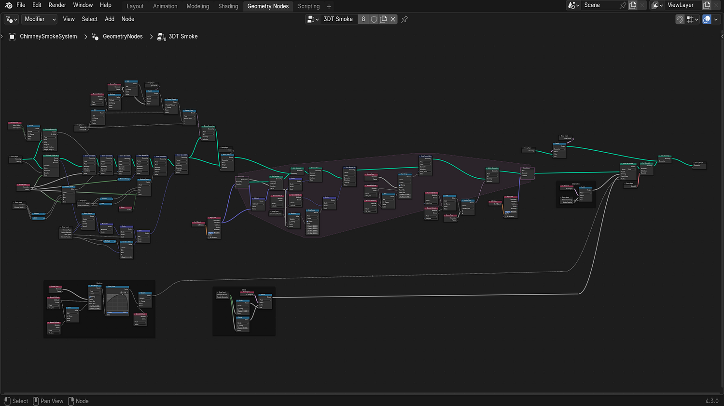Open the snapping options dropdown

pyautogui.click(x=693, y=19)
